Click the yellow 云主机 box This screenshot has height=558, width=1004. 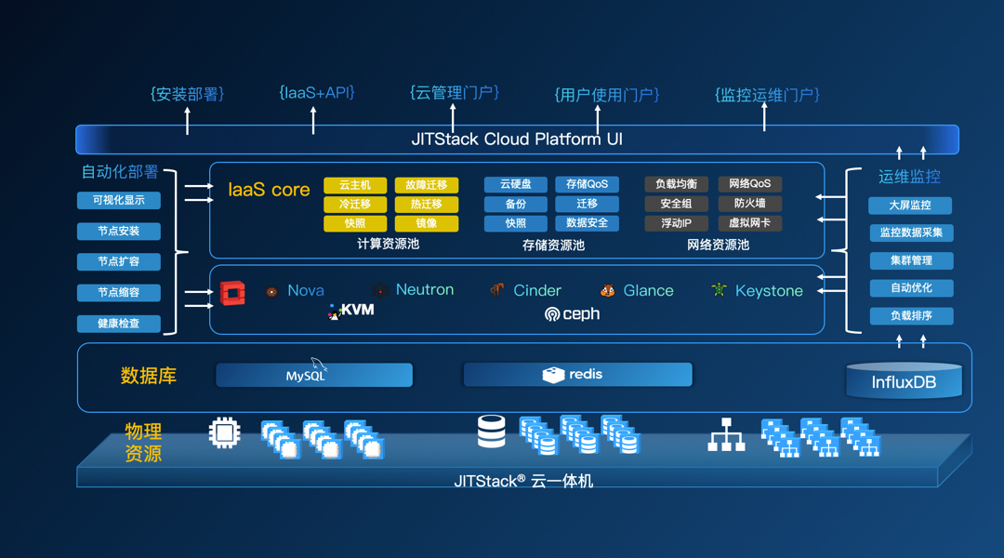pos(355,185)
